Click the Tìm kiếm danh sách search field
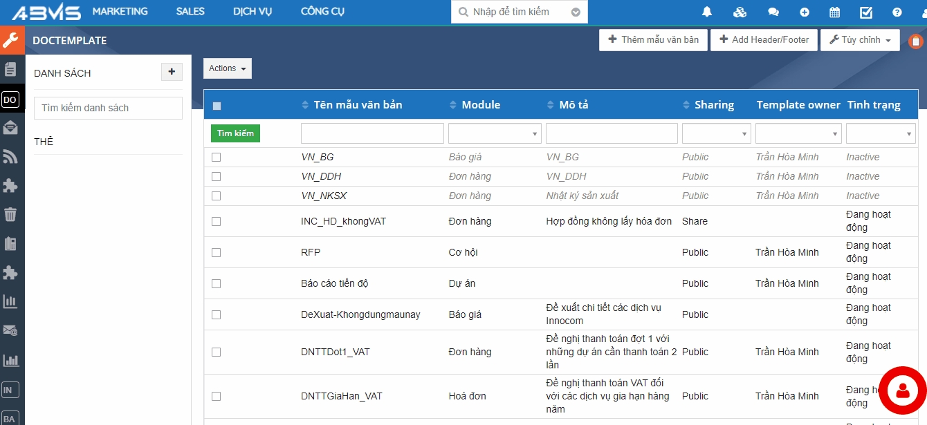The height and width of the screenshot is (425, 927). [x=108, y=108]
